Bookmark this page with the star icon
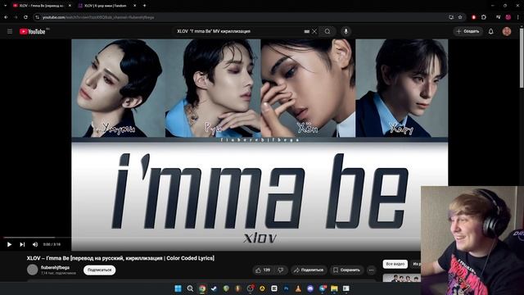 pyautogui.click(x=460, y=17)
